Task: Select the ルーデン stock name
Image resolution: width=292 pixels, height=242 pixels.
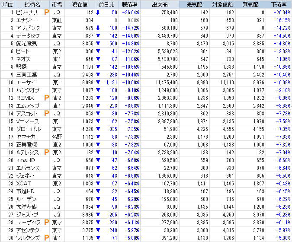Action: coord(26,199)
